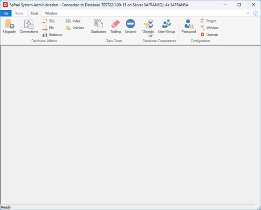The image size is (261, 210).
Task: Open the File utility in Database Utilities
Action: pyautogui.click(x=48, y=28)
